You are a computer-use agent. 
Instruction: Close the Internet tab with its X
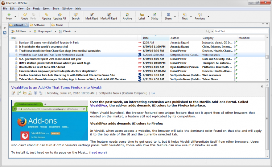(26, 25)
